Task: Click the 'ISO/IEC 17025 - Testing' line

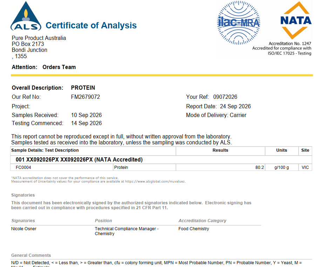Action: pos(290,54)
